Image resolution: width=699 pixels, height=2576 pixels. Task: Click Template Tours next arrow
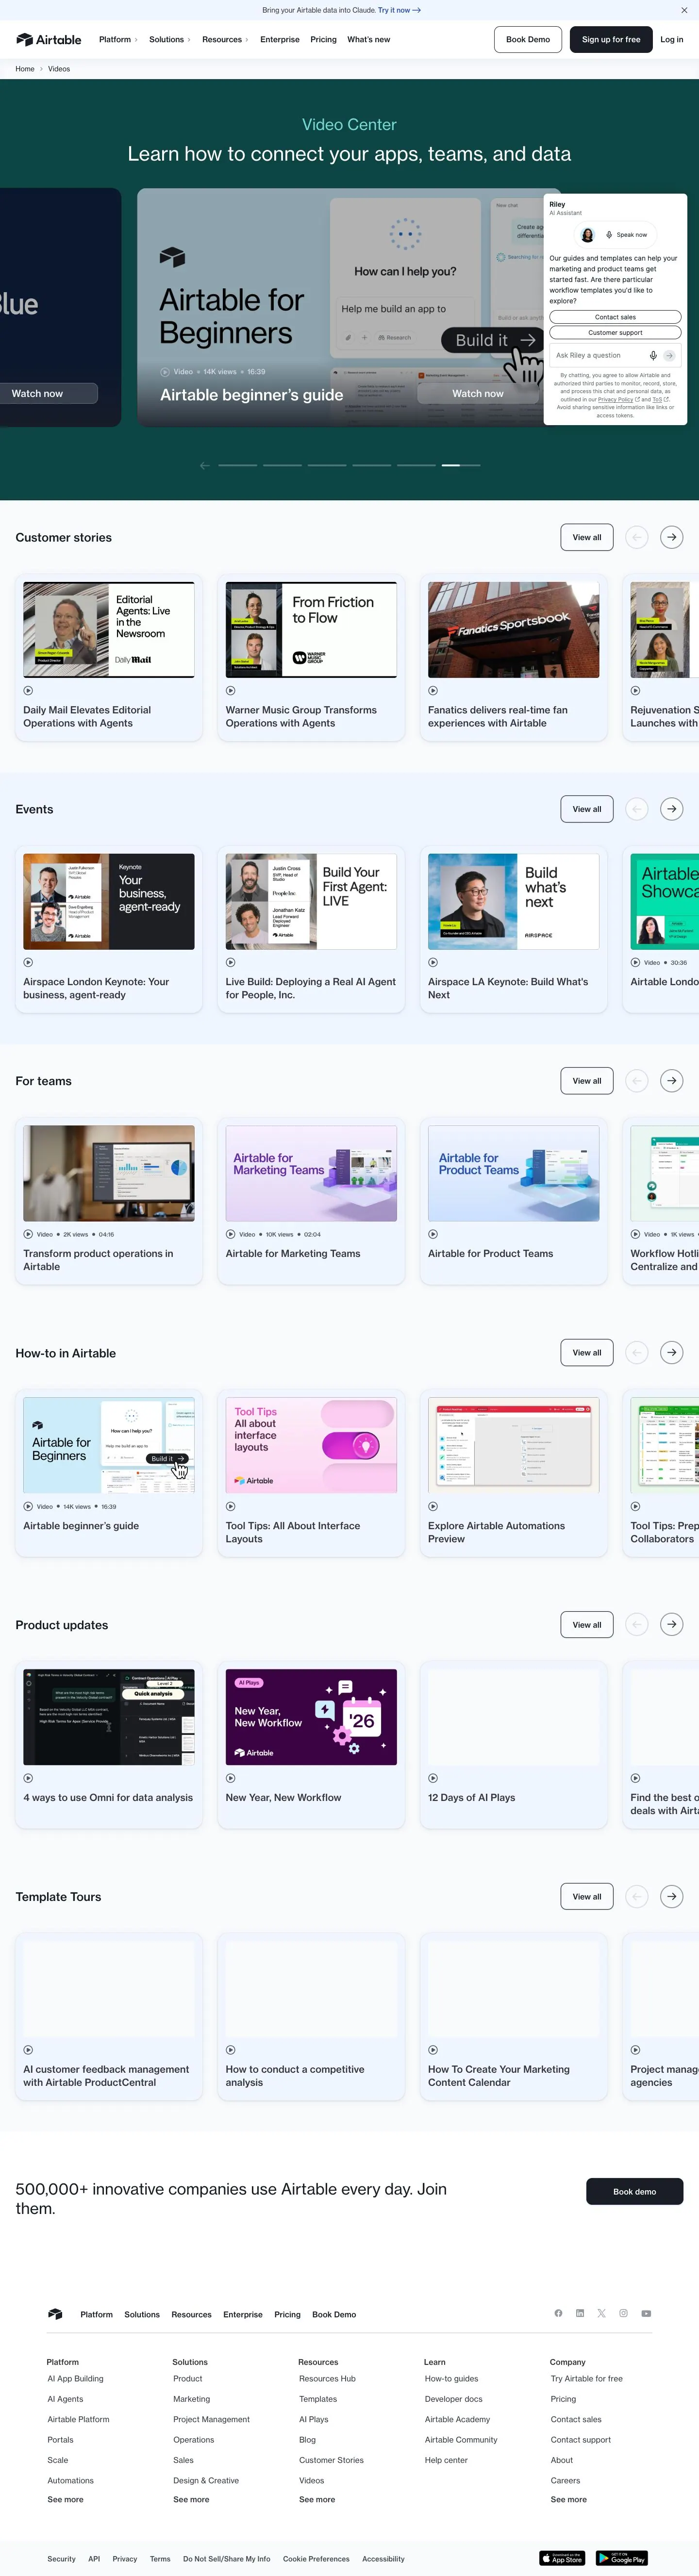click(x=672, y=1896)
